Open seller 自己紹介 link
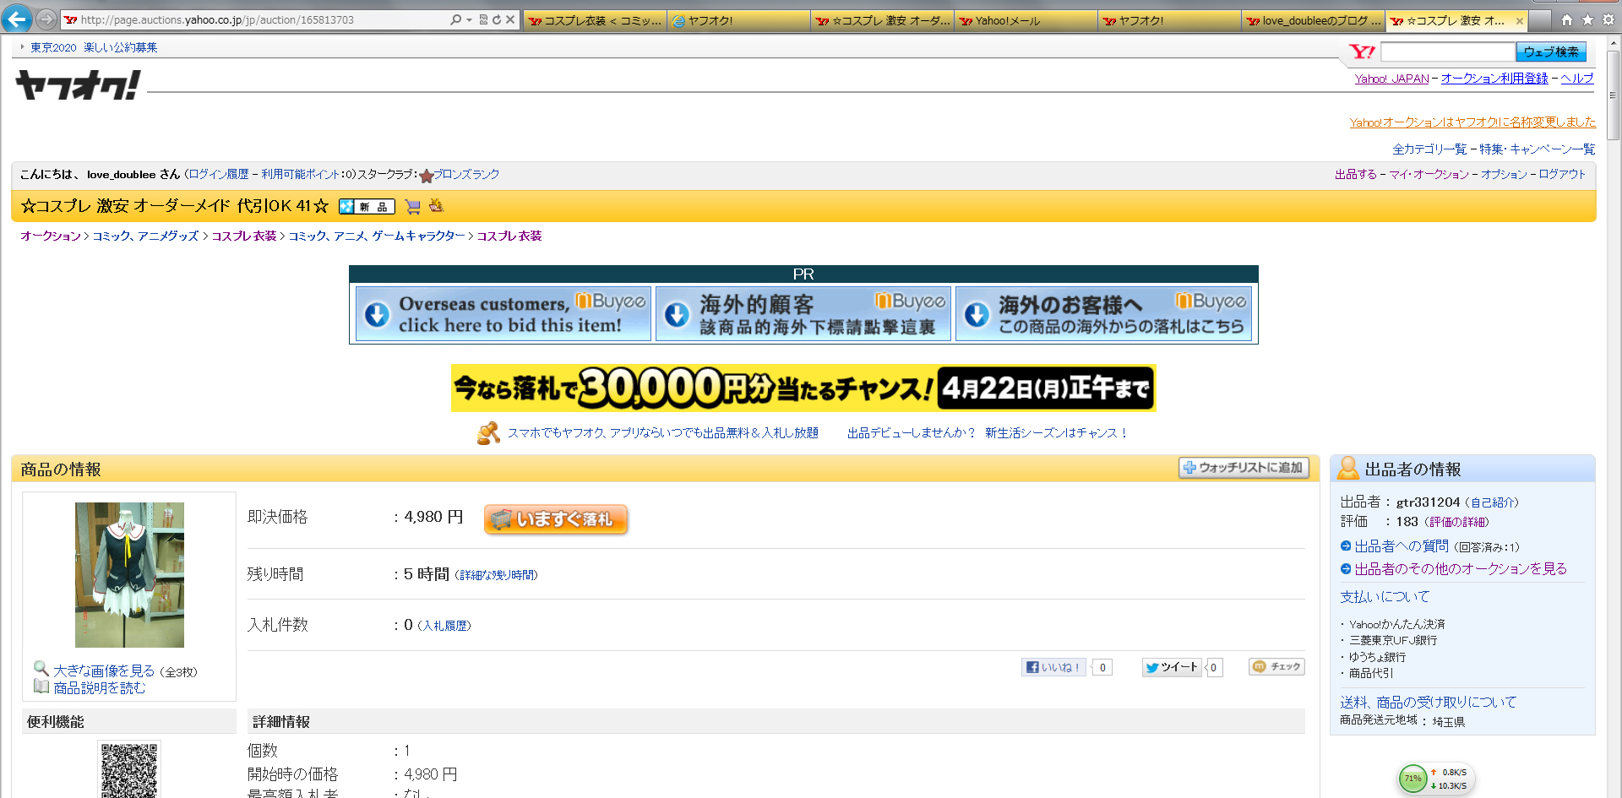 click(x=1494, y=502)
